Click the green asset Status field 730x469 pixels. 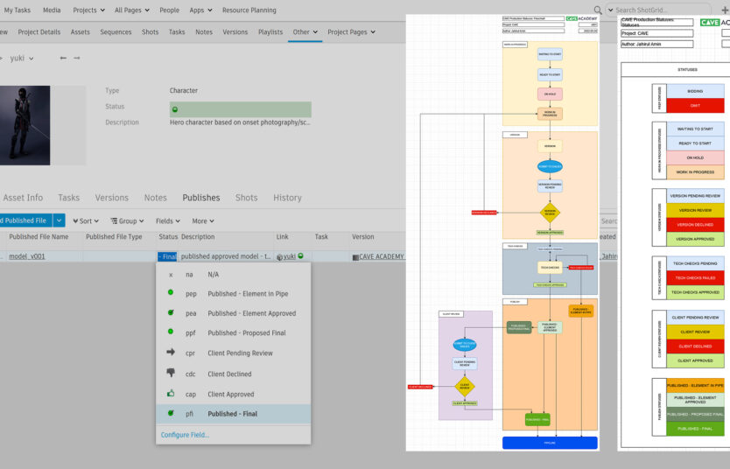[240, 109]
